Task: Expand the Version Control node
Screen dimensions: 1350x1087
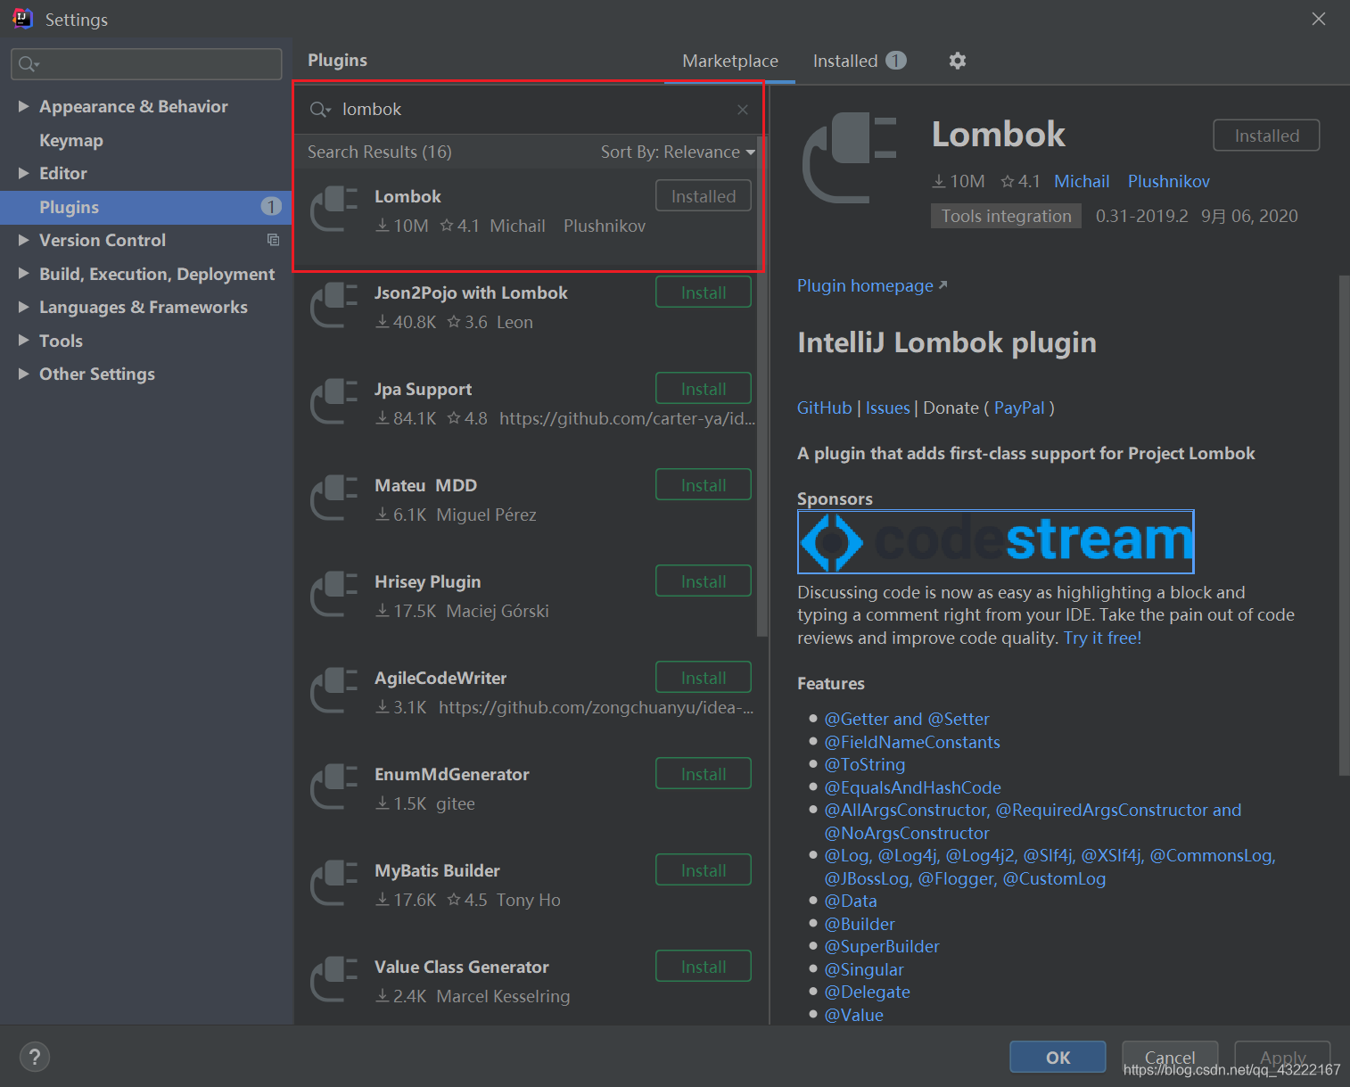Action: (24, 240)
